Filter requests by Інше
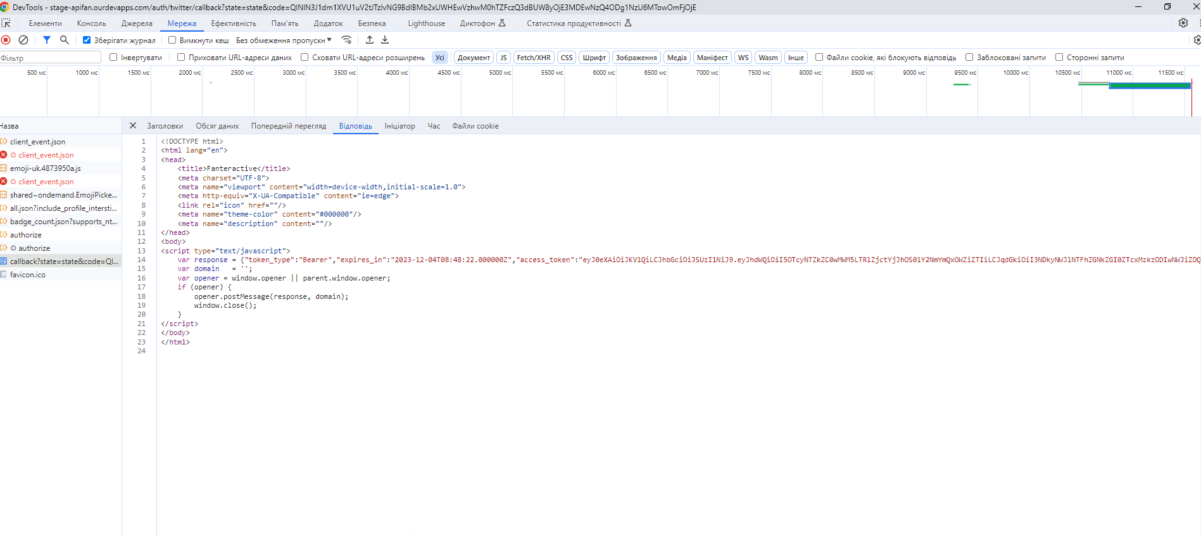The height and width of the screenshot is (537, 1201). [796, 58]
